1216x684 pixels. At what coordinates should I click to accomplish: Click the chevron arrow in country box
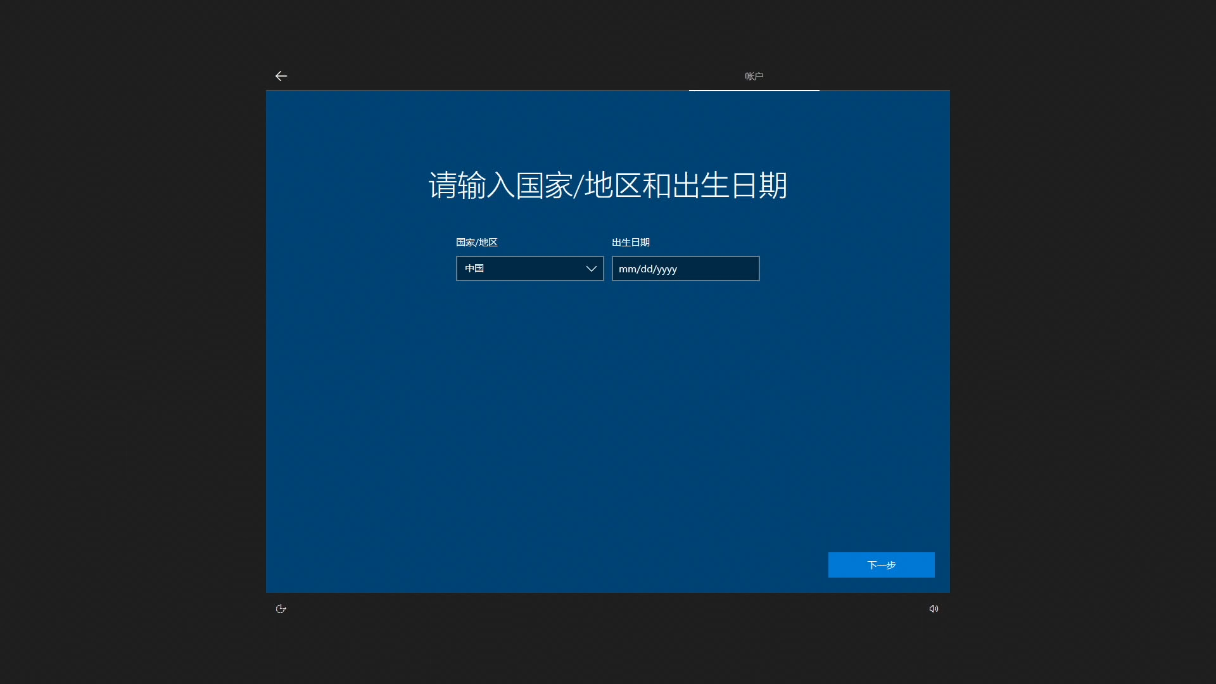click(x=591, y=269)
